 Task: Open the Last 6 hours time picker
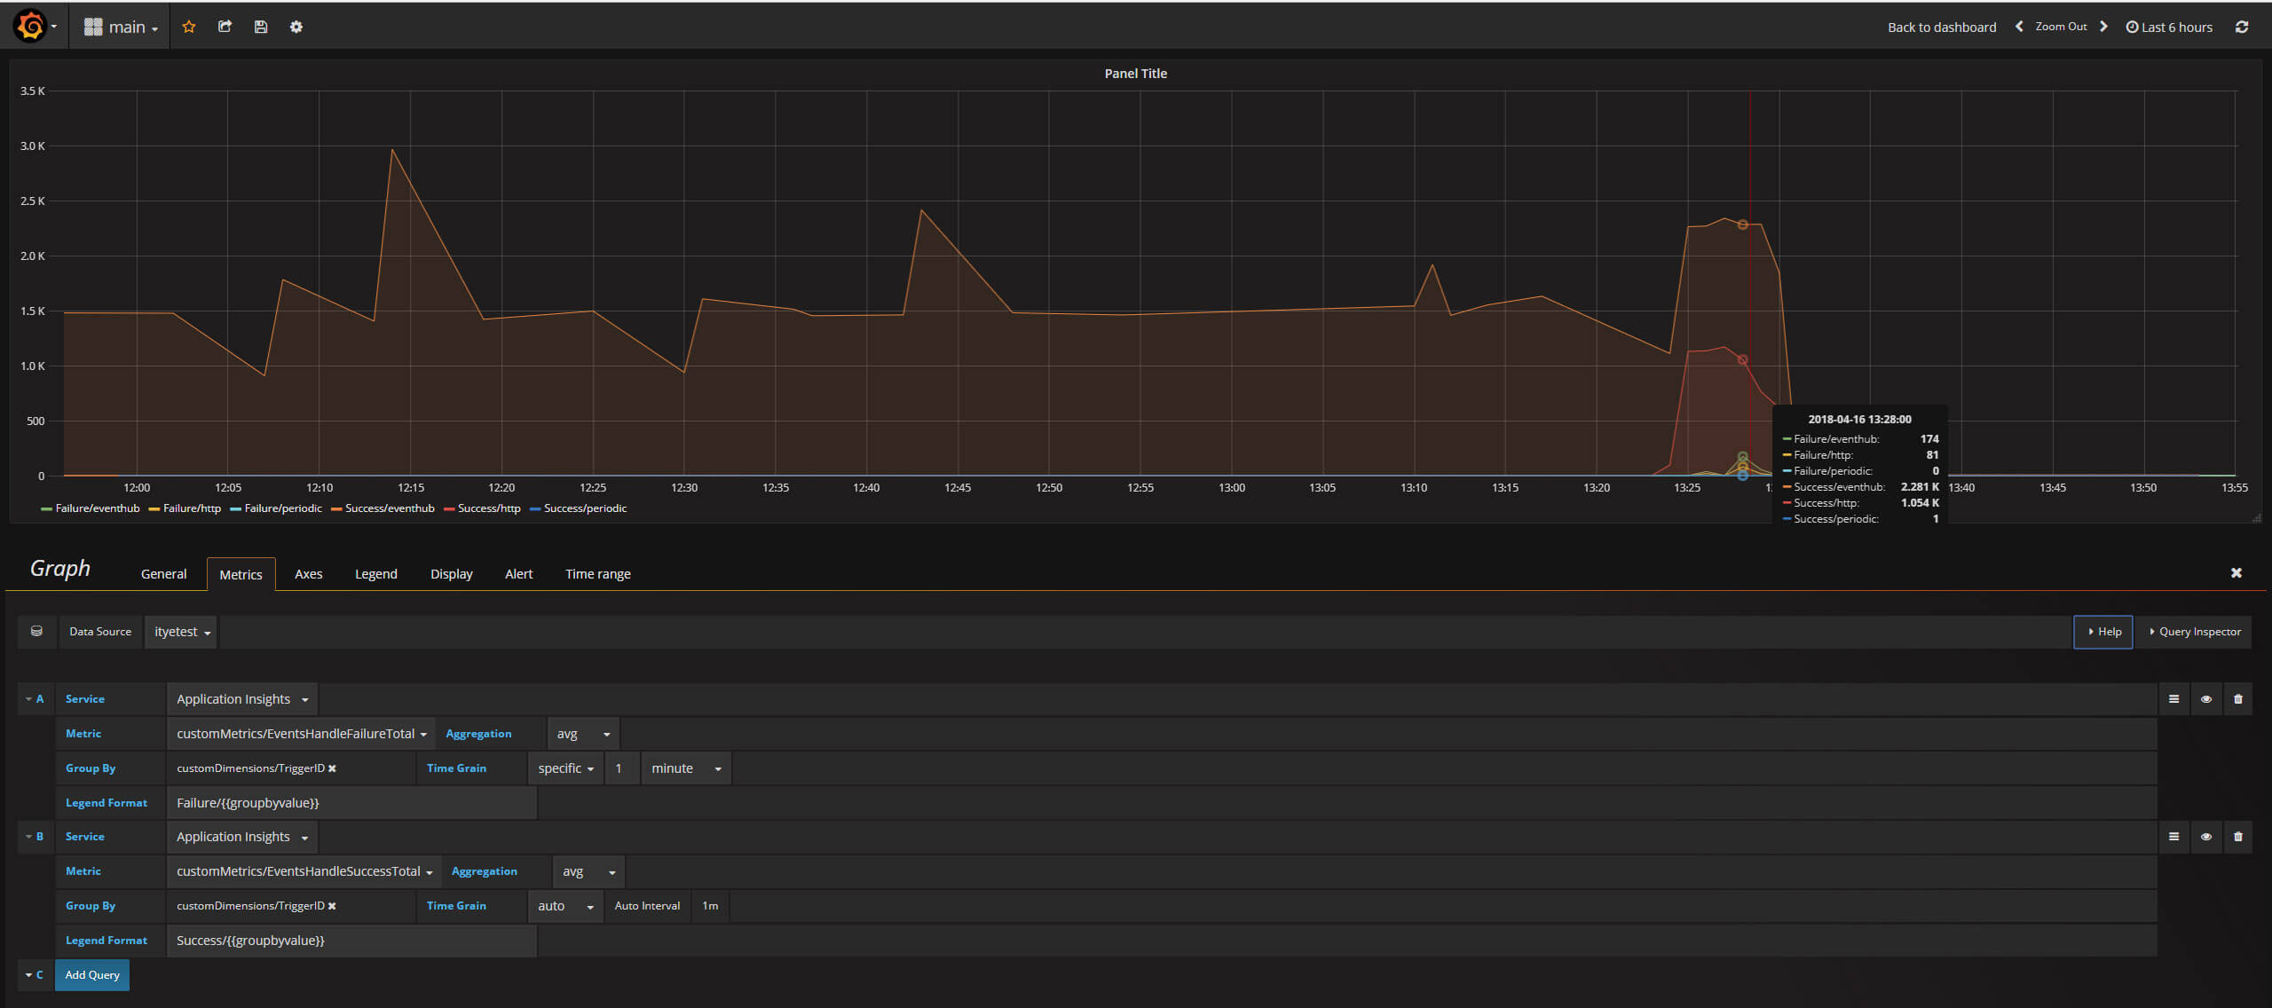[x=2169, y=28]
